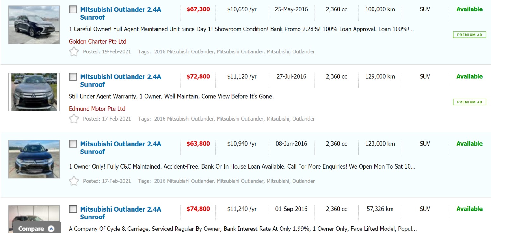Visit the Golden Charter Pte Ltd dealer page
Image resolution: width=506 pixels, height=233 pixels.
pyautogui.click(x=97, y=41)
